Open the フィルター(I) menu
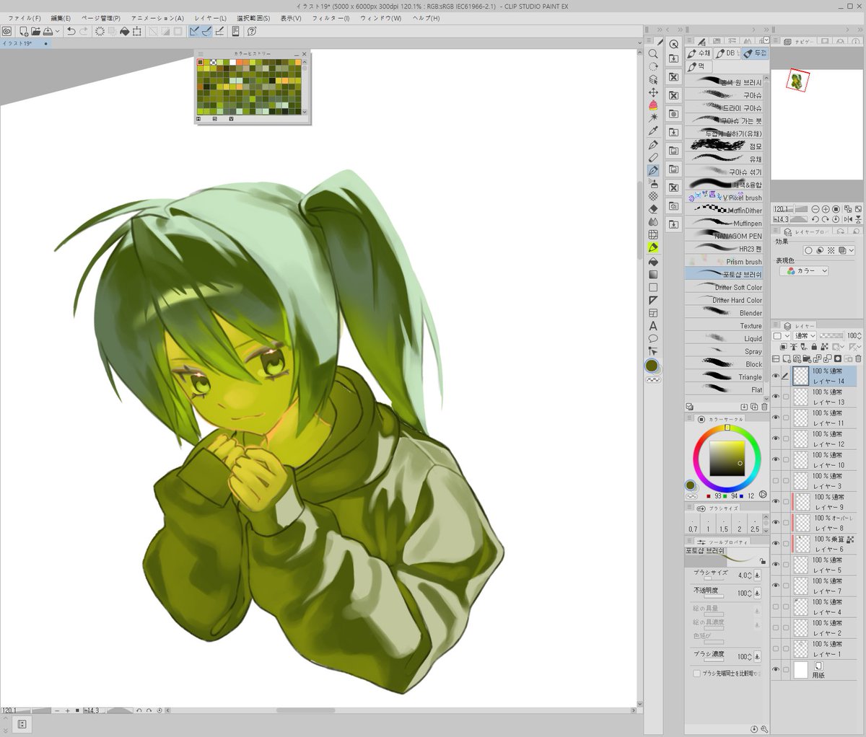Viewport: 866px width, 737px height. [x=331, y=18]
